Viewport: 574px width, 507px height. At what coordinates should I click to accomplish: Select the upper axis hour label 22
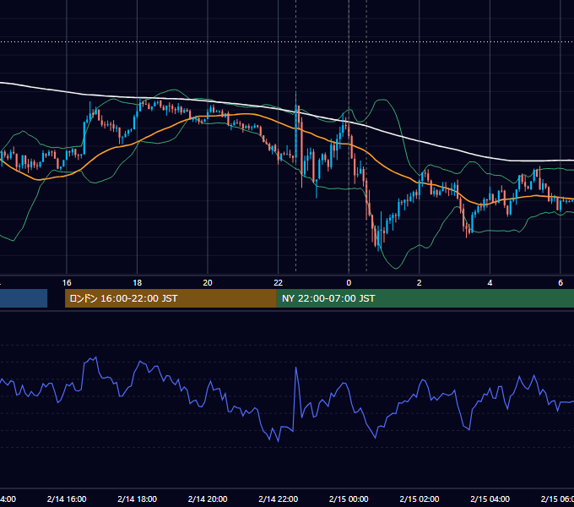(279, 283)
